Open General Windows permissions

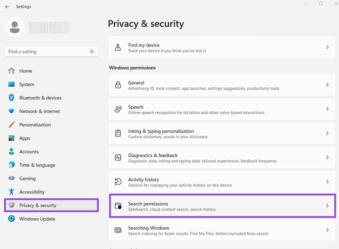point(222,85)
